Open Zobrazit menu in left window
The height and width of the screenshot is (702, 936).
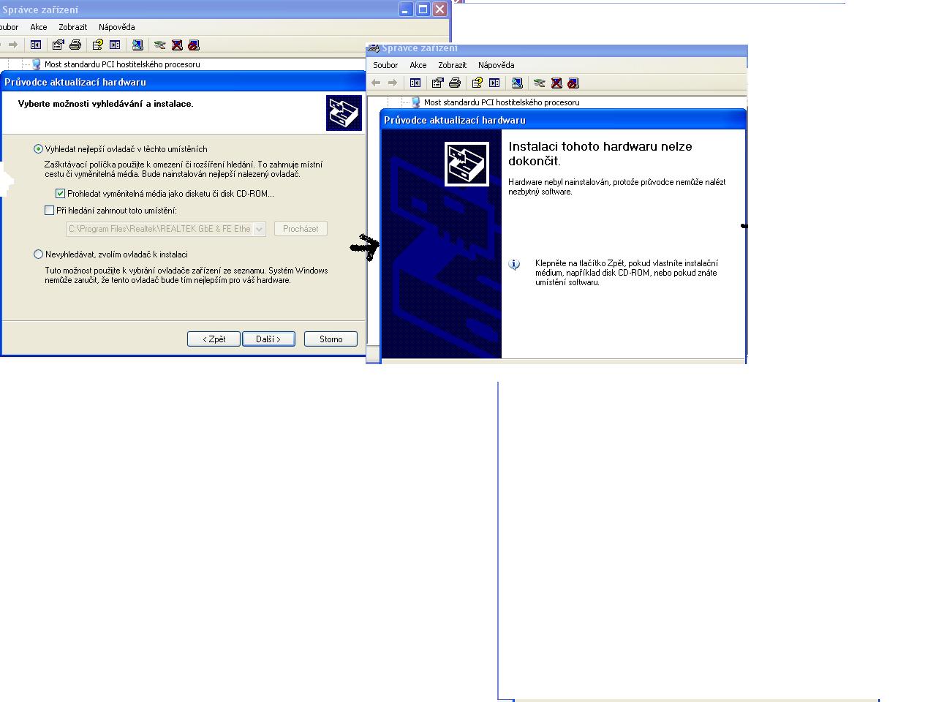coord(73,27)
